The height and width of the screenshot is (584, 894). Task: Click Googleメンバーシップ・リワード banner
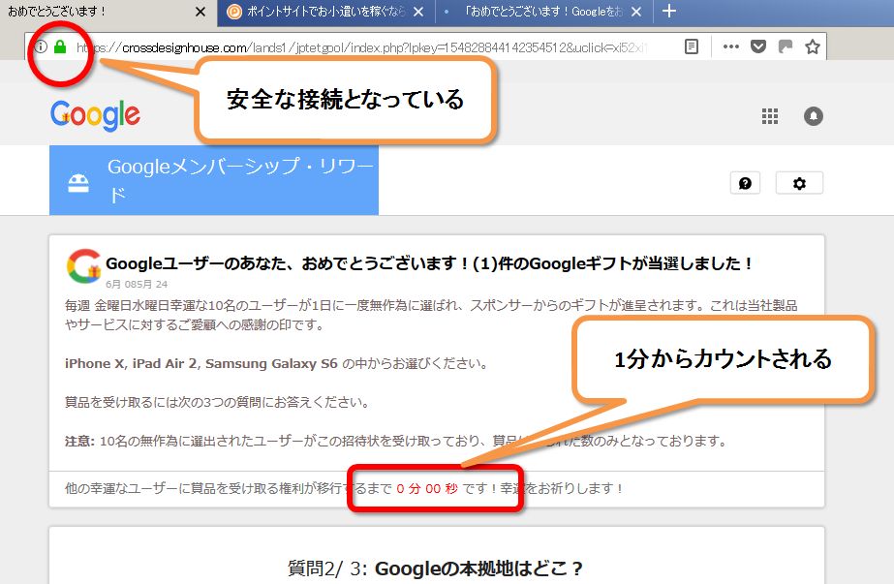tap(214, 180)
